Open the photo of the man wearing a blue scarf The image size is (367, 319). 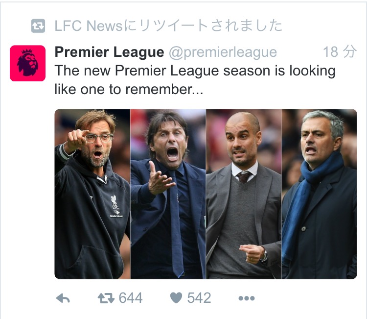coord(320,194)
